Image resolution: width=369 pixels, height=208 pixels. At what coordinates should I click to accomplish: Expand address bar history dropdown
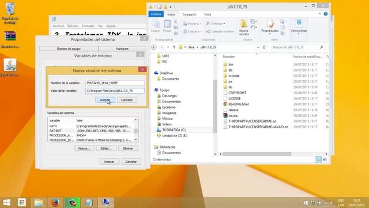tap(258, 47)
